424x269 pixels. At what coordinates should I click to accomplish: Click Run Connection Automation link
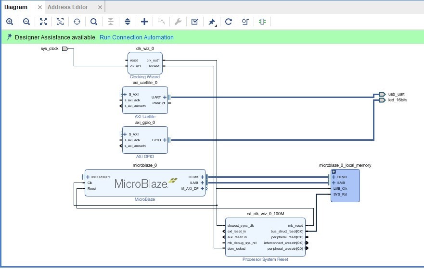137,37
